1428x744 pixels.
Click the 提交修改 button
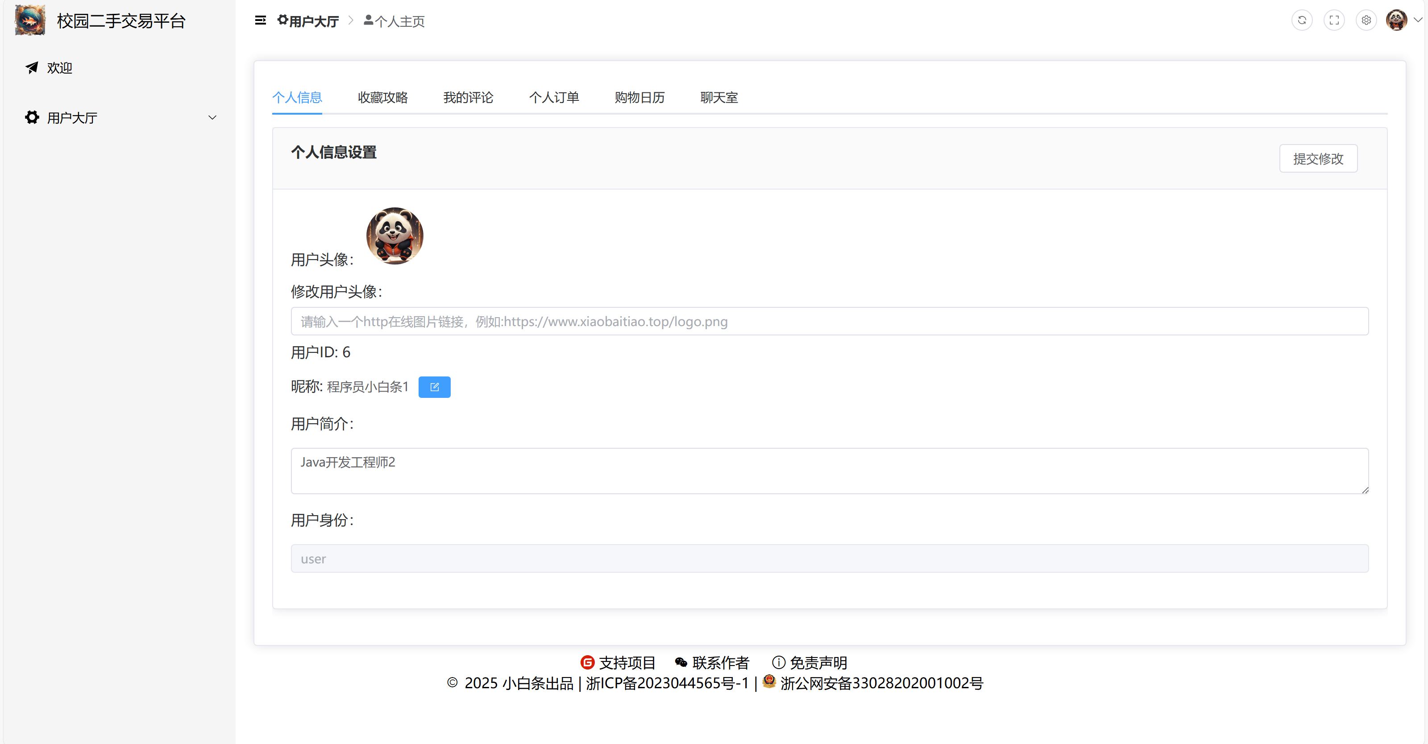(x=1318, y=158)
